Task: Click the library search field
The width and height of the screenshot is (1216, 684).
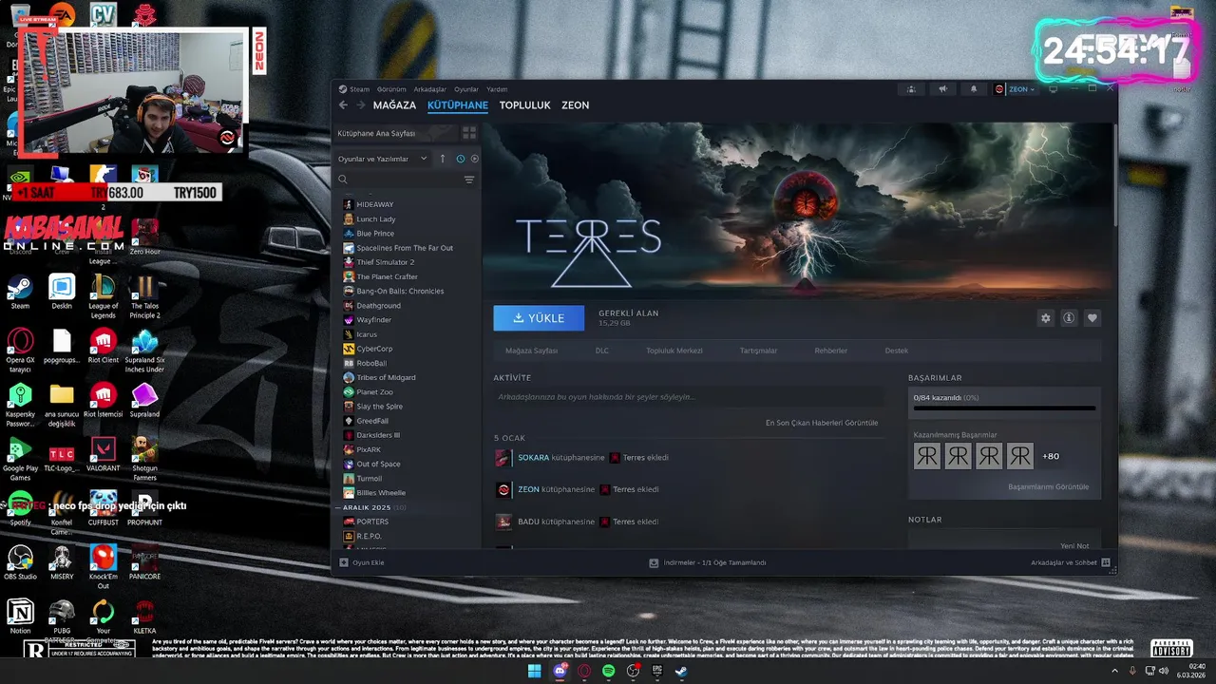Action: click(x=399, y=180)
